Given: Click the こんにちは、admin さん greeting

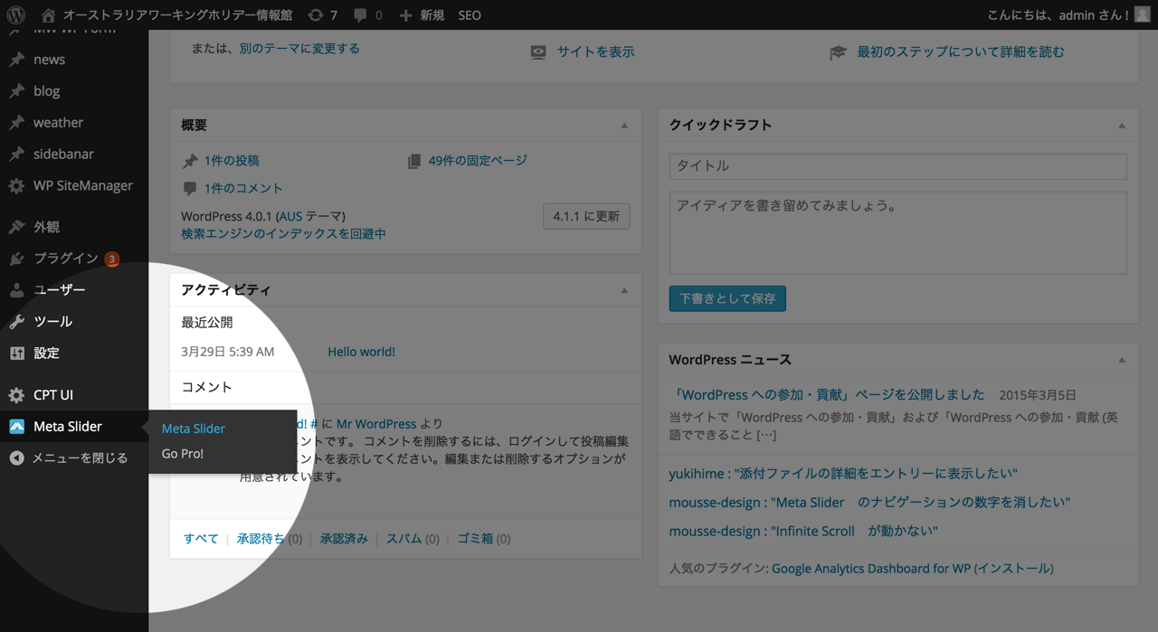Looking at the screenshot, I should tap(1059, 15).
